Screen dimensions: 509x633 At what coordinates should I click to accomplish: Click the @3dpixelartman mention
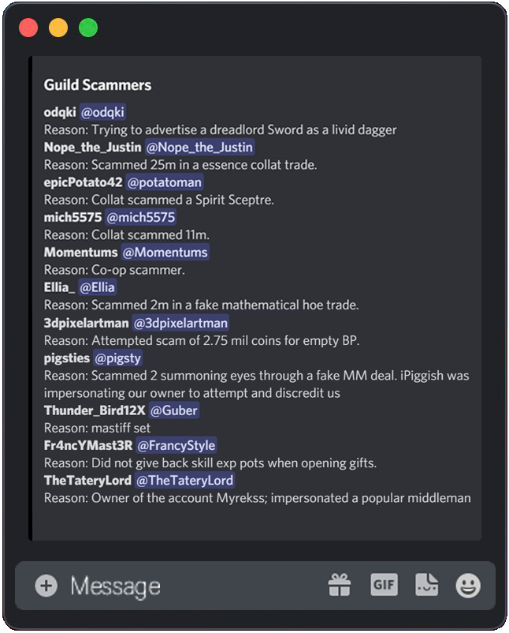coord(180,323)
